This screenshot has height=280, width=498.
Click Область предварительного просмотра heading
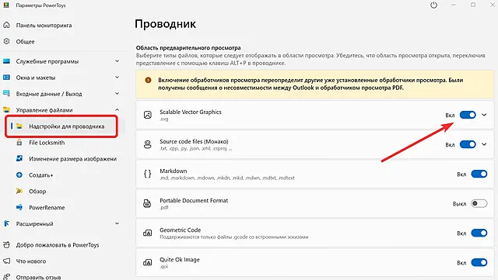[x=188, y=48]
